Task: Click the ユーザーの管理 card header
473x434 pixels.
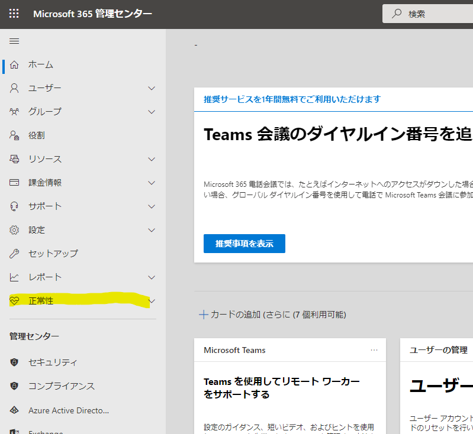Action: 439,350
